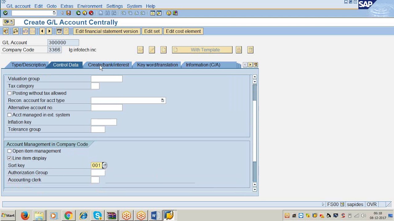Image resolution: width=394 pixels, height=221 pixels.
Task: Click the Tolerance group input field
Action: (x=98, y=129)
